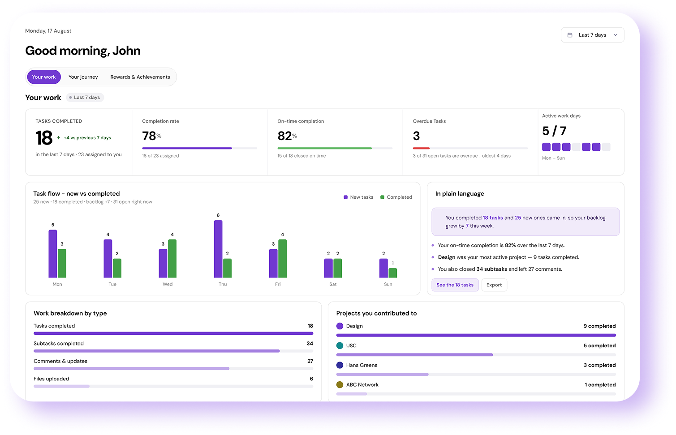The height and width of the screenshot is (435, 676).
Task: Click Thursday's purple new tasks bar
Action: click(x=218, y=249)
